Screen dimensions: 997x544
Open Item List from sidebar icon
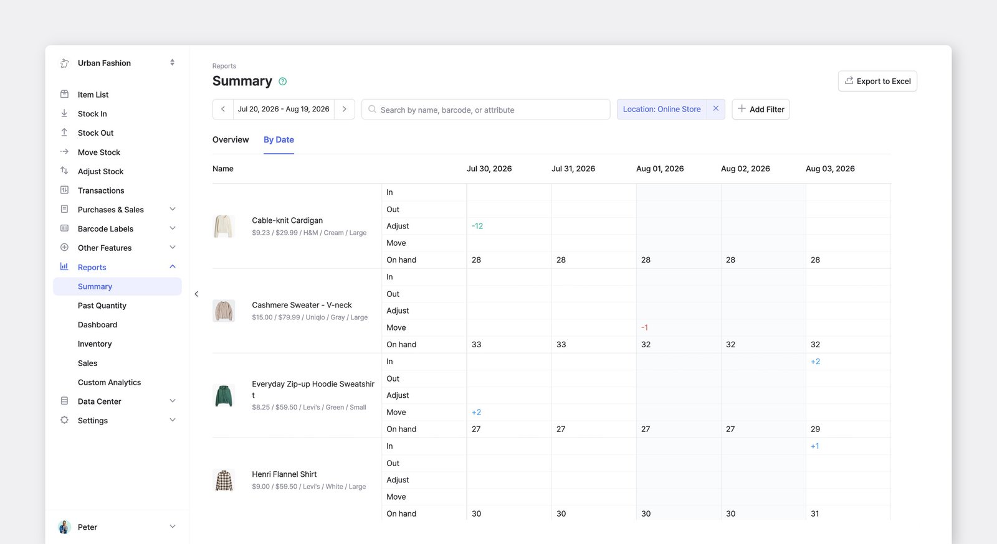point(64,94)
